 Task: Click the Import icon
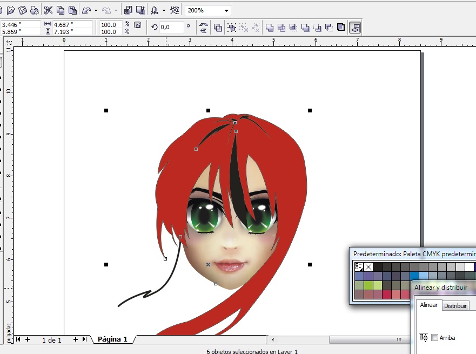pos(128,10)
